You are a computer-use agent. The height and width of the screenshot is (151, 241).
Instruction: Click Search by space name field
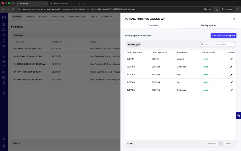click(217, 44)
